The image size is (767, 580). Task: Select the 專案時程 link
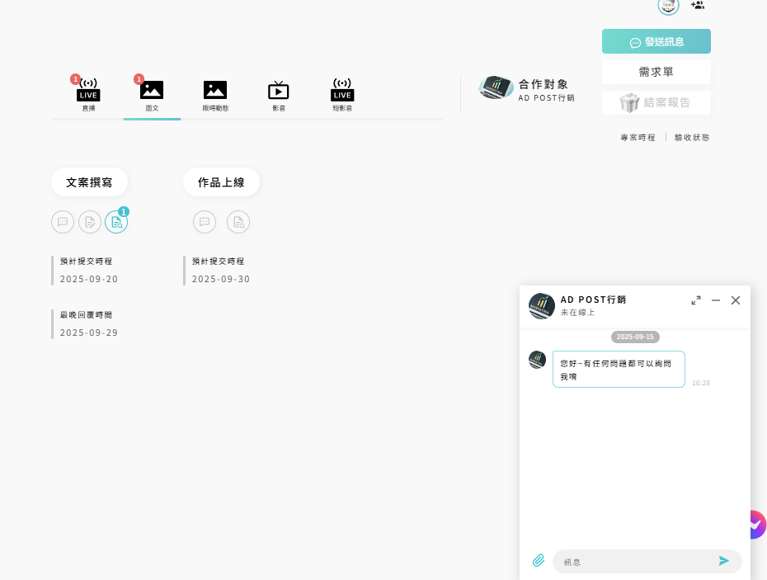[638, 138]
